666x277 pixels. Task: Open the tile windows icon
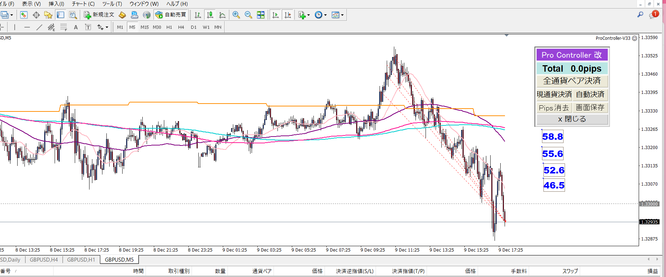[261, 15]
